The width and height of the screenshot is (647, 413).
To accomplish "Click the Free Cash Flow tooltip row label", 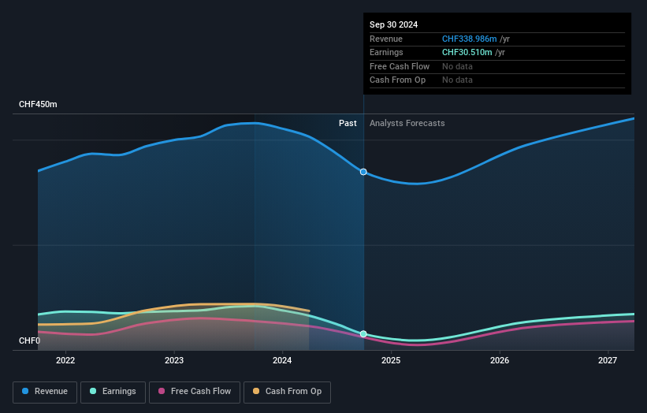I will (400, 66).
